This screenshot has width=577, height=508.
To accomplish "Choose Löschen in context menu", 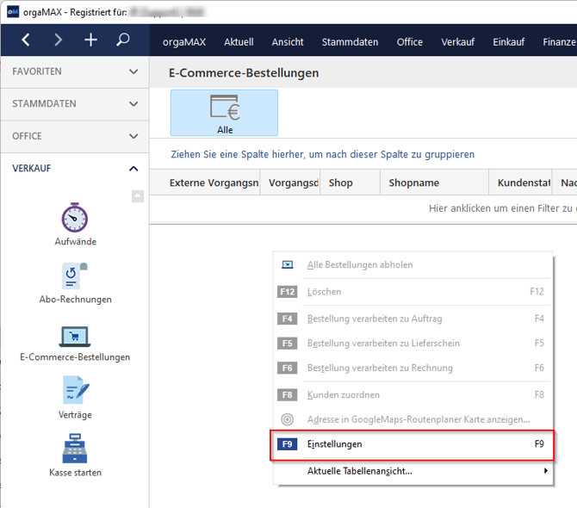I will click(x=413, y=292).
